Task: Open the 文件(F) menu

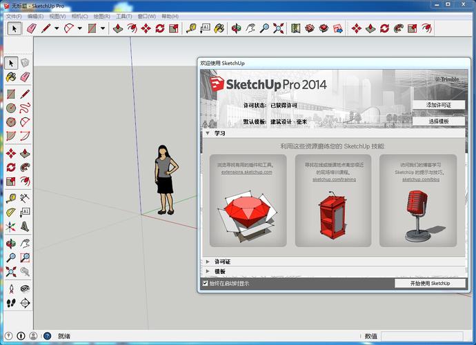Action: tap(14, 16)
